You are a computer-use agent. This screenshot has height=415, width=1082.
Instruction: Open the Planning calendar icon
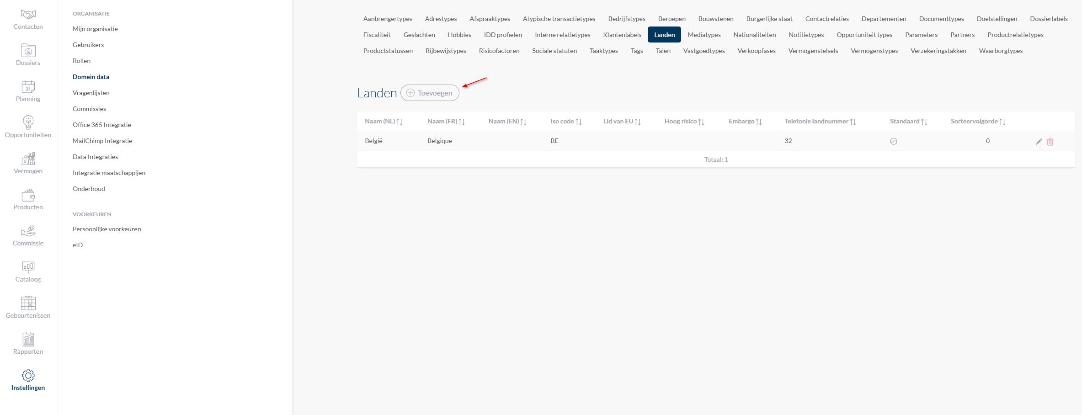tap(28, 86)
